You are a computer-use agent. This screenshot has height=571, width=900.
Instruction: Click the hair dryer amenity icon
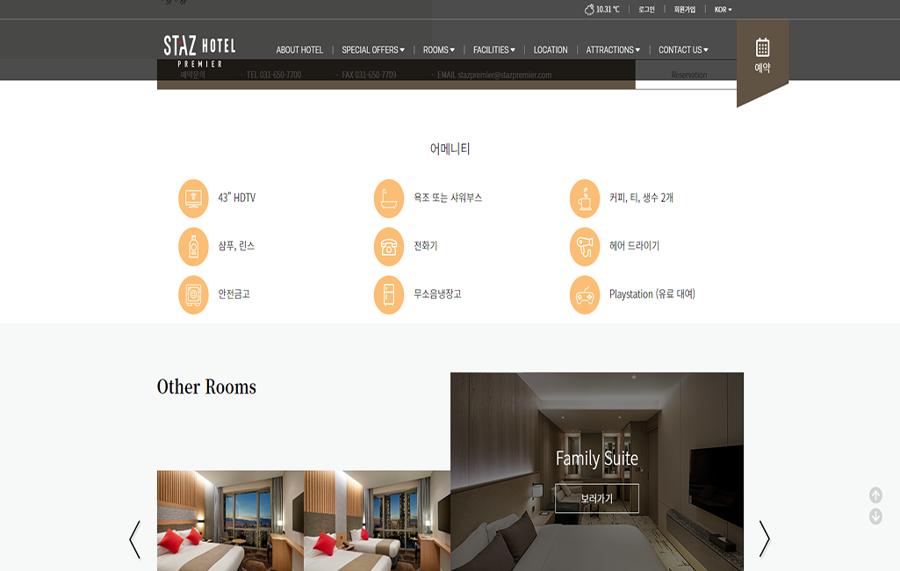pyautogui.click(x=585, y=247)
